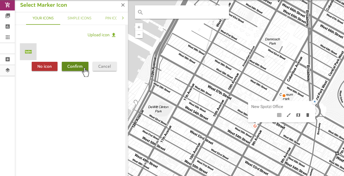This screenshot has height=176, width=344.
Task: Click the add box plus sidebar icon
Action: coord(8,59)
